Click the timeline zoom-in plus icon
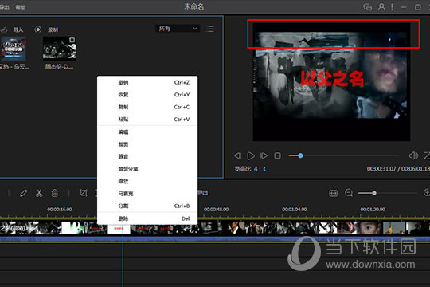Screen dimensions: 430x287 tap(427, 192)
